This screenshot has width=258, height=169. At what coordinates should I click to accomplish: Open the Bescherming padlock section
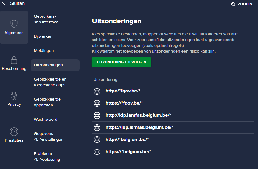pyautogui.click(x=14, y=63)
